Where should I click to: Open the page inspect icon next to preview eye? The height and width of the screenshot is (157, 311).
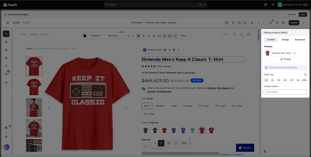pyautogui.click(x=277, y=23)
